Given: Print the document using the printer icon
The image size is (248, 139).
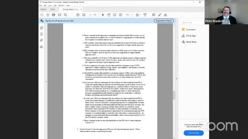Looking at the screenshot, I should point(53,15).
